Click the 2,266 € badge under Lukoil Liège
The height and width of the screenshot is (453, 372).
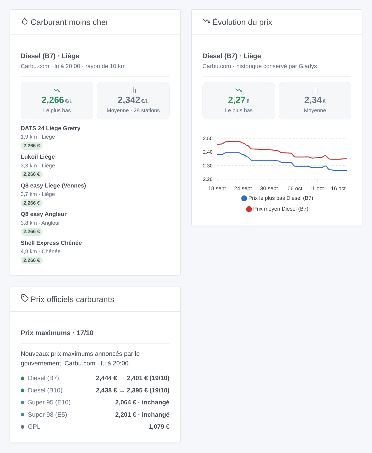tap(31, 174)
